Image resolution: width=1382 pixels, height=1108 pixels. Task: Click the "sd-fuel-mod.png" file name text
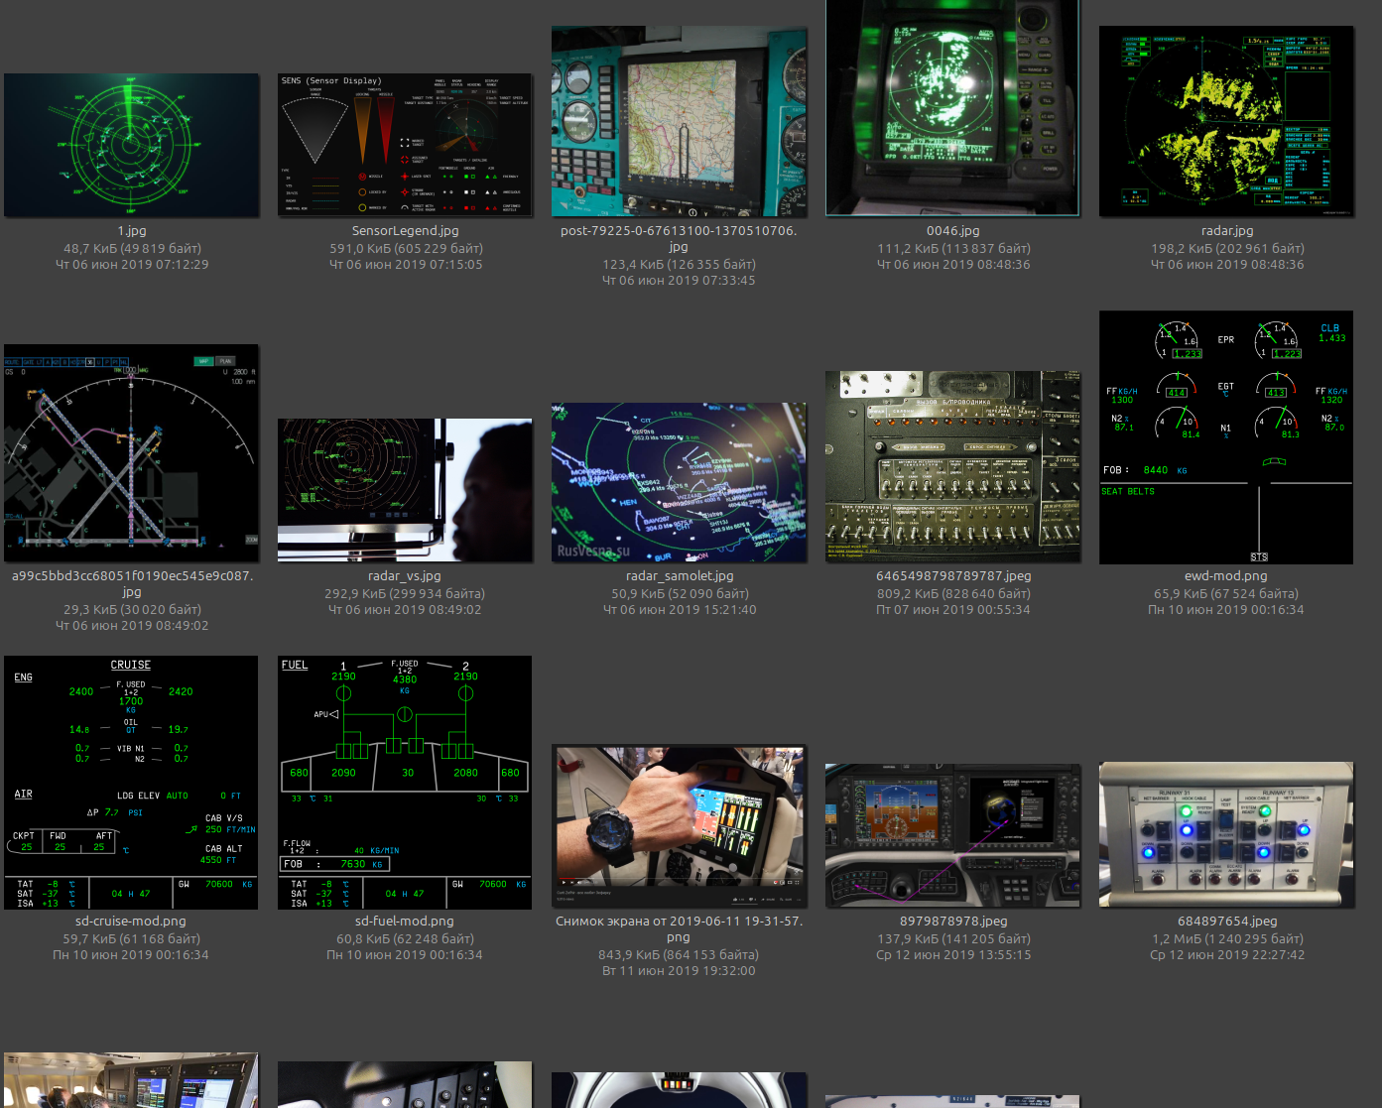(x=405, y=922)
